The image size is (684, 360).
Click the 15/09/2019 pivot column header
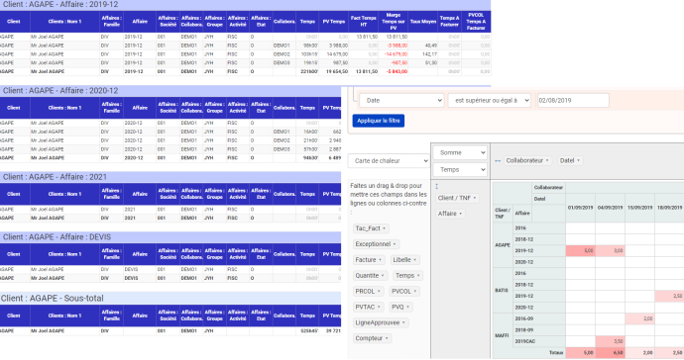639,208
